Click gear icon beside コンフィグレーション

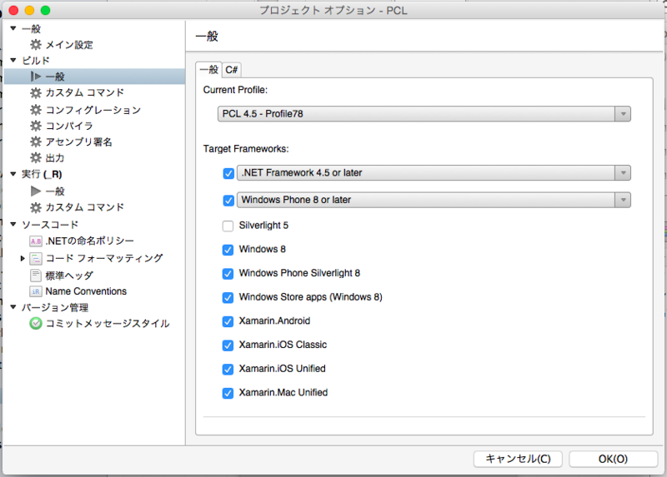click(36, 110)
